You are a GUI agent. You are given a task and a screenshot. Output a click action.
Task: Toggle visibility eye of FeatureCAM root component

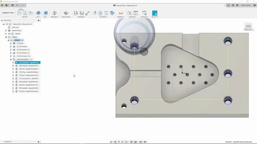pyautogui.click(x=7, y=24)
